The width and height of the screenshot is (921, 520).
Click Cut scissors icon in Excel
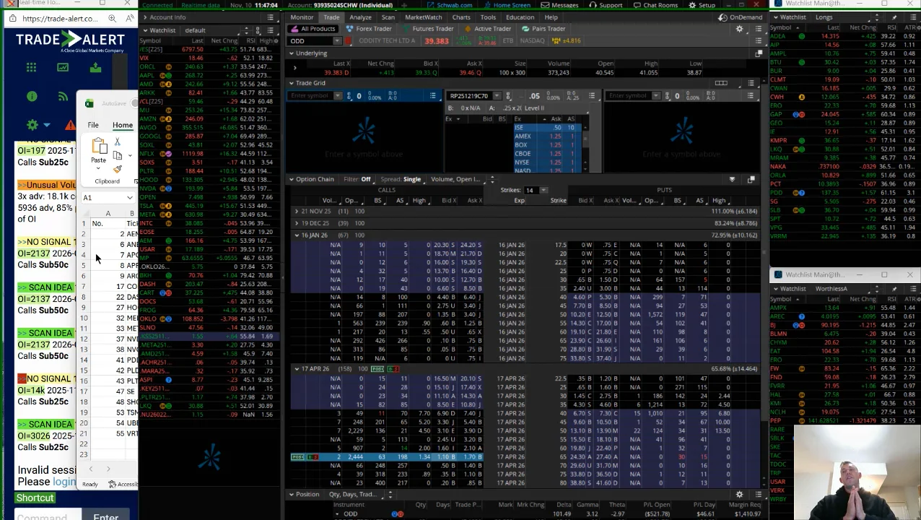[117, 142]
